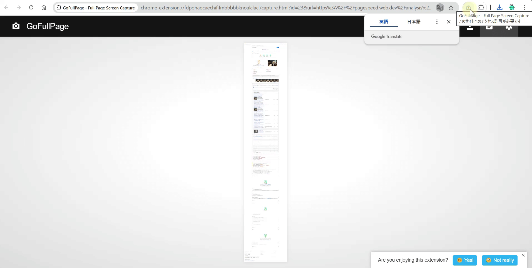Close the Google Translate popup
Image resolution: width=532 pixels, height=268 pixels.
(449, 22)
